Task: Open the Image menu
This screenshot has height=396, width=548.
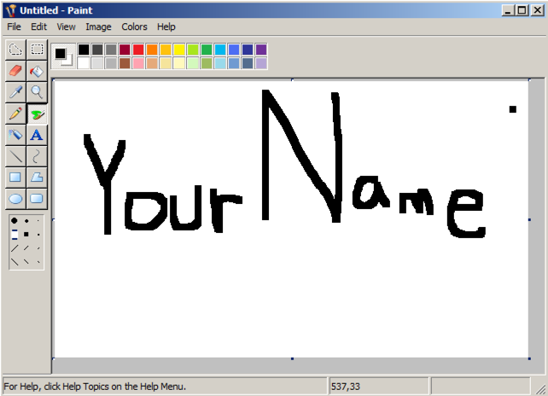Action: [98, 26]
